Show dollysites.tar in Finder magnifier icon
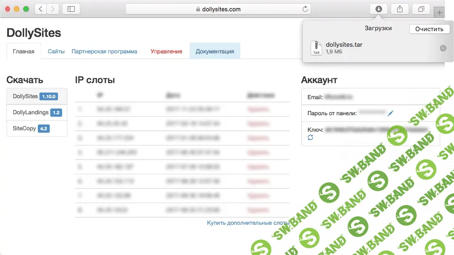The width and height of the screenshot is (454, 255). pos(443,48)
